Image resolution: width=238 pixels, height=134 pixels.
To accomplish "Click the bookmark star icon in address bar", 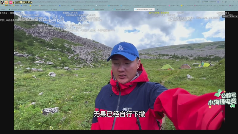I will pos(198,2).
